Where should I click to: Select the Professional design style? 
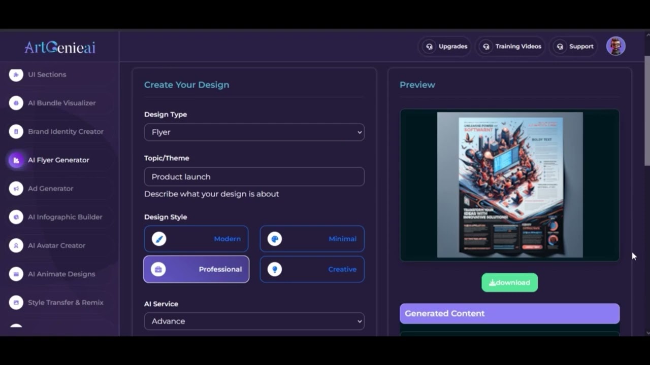[x=196, y=269]
